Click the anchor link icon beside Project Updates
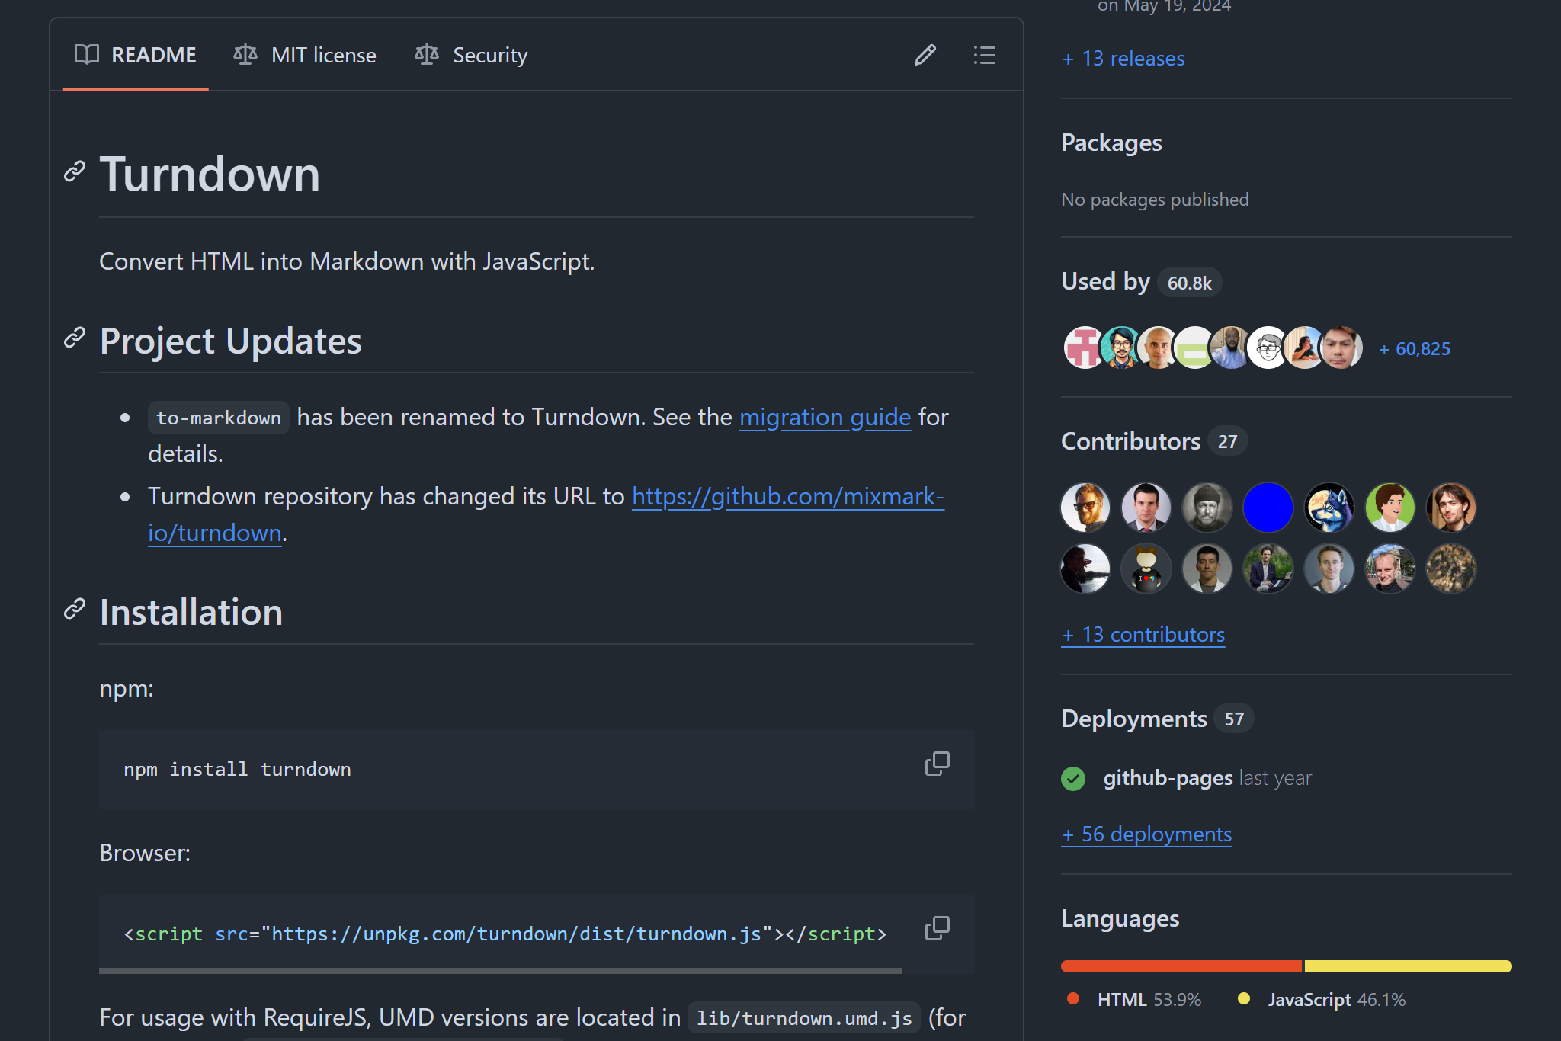This screenshot has height=1041, width=1561. [x=74, y=338]
